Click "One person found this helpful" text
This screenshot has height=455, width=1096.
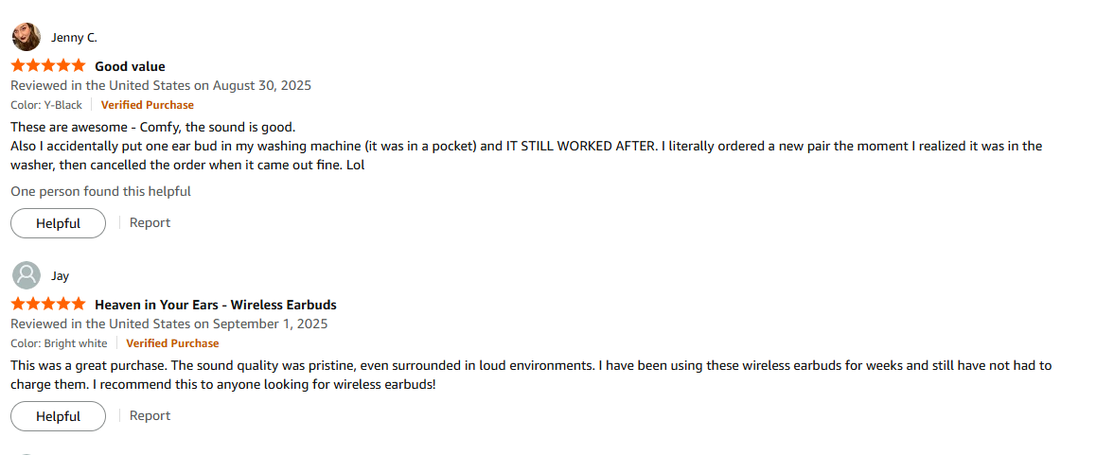pos(100,191)
